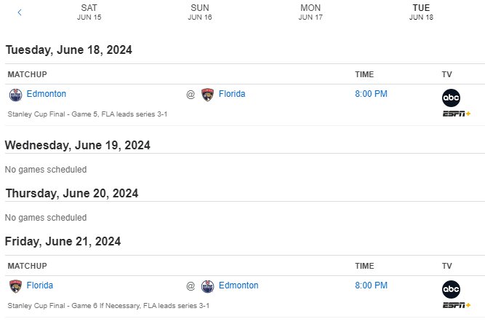Screen dimensions: 485x327
Task: Select the ABC logo for Game 5
Action: point(451,98)
